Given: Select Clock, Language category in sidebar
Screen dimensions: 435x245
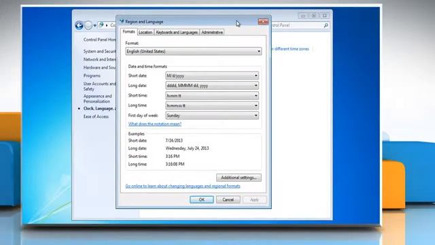Looking at the screenshot, I should (100, 108).
